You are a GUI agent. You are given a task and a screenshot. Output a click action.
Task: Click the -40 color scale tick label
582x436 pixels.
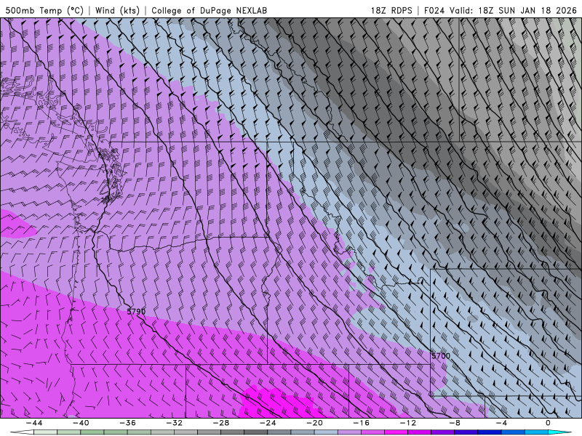tap(81, 423)
